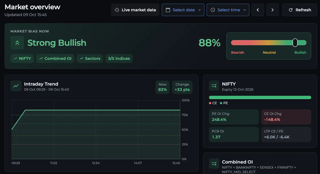This screenshot has height=174, width=320.
Task: Click the 88% bias percentage
Action: point(209,43)
